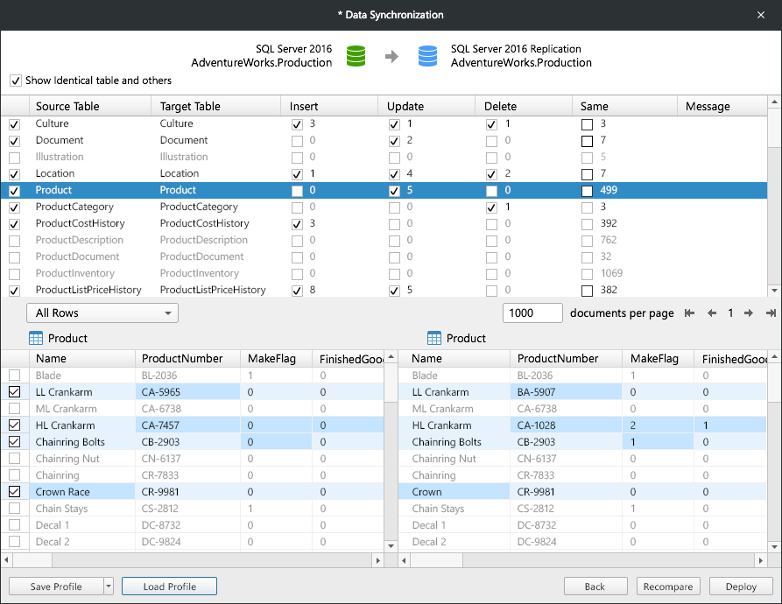The width and height of the screenshot is (782, 604).
Task: Uncheck Insert for ProductListPriceHistory
Action: [x=297, y=291]
